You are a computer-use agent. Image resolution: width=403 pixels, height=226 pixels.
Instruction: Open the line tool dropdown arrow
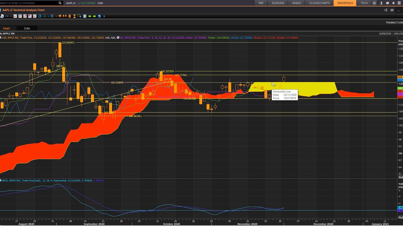11,16
